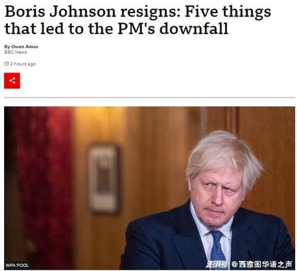
Task: Click the @西雅图华语之声 watermark text
Action: tap(262, 264)
